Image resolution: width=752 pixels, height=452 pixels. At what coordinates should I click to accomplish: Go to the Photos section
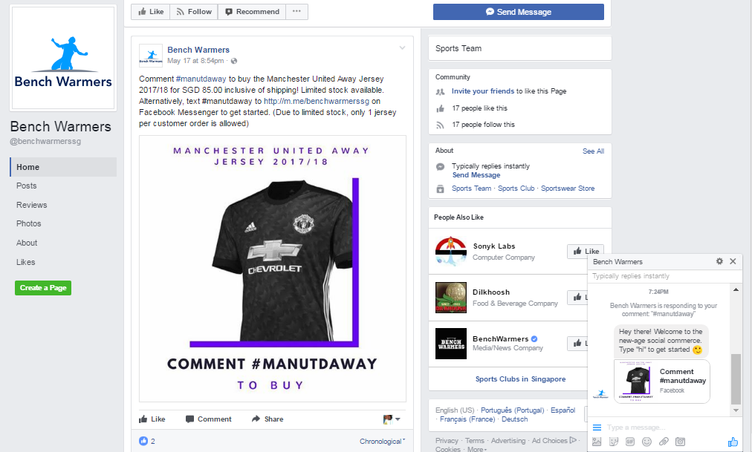(x=29, y=223)
